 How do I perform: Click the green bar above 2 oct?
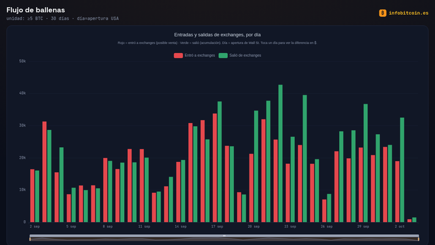pyautogui.click(x=402, y=170)
